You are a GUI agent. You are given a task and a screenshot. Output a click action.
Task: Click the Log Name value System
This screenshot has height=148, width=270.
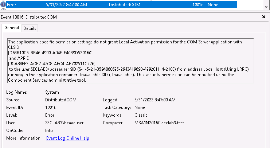52,92
